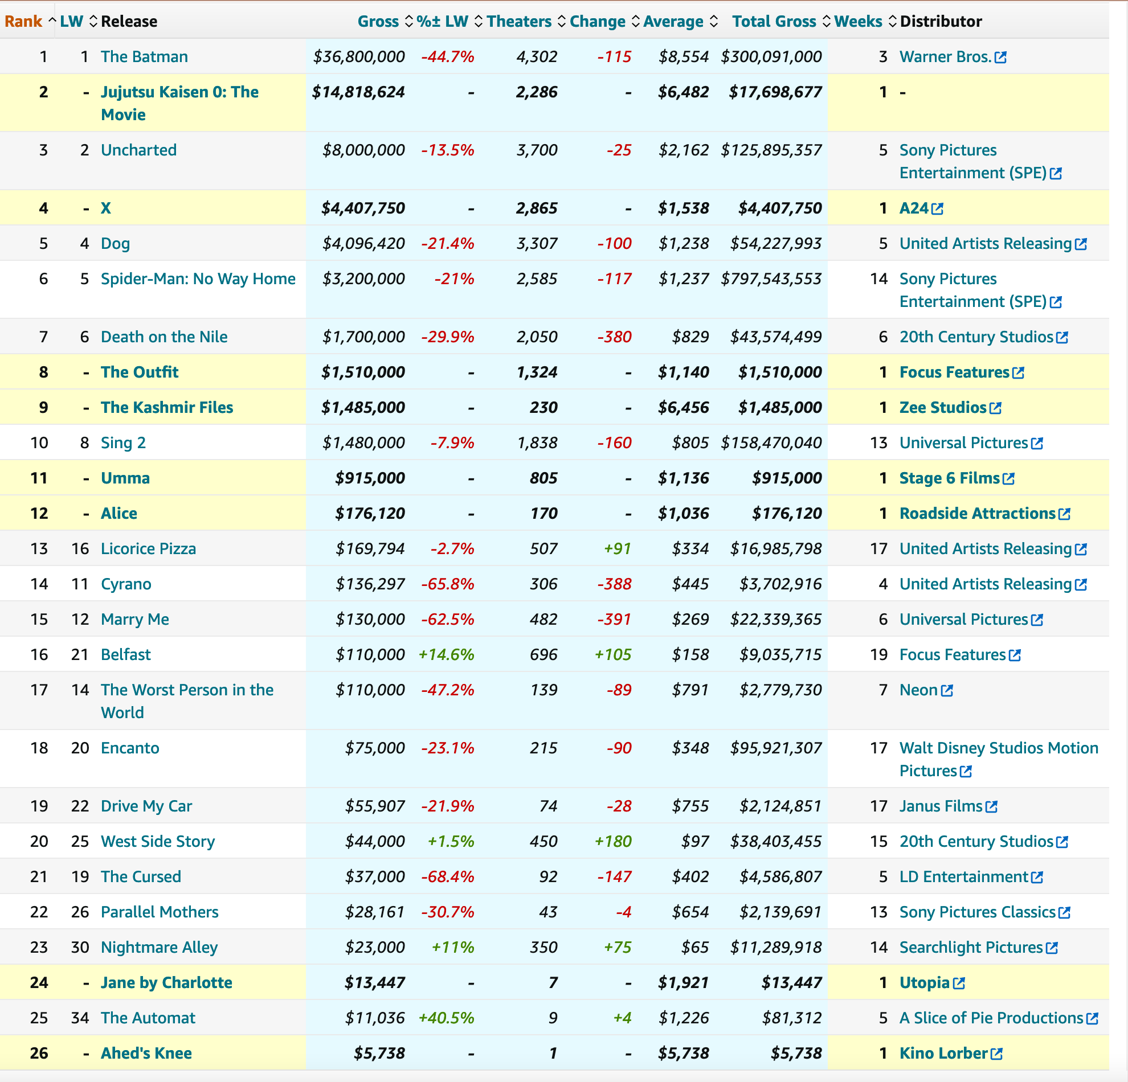Screen dimensions: 1128x1082
Task: Click the external link icon in the Dog row
Action: click(1081, 244)
